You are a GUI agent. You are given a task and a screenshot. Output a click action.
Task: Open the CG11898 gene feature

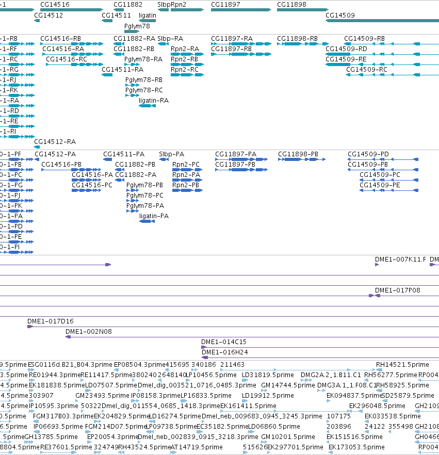point(303,10)
